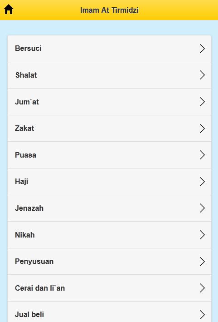Screen dimensions: 218x322
Task: Open the Puasa chapter
Action: point(109,155)
